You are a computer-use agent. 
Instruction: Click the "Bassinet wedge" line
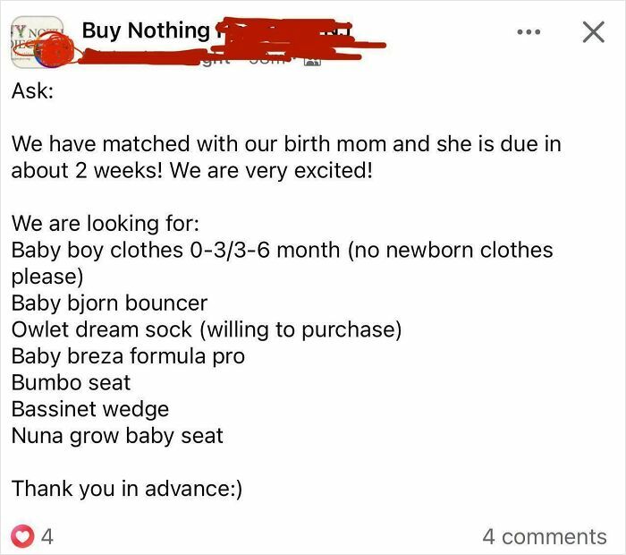[x=89, y=409]
